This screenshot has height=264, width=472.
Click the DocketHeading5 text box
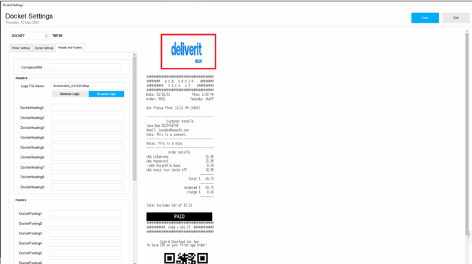point(87,147)
